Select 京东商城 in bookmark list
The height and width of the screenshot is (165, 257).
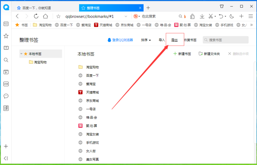pyautogui.click(x=89, y=100)
